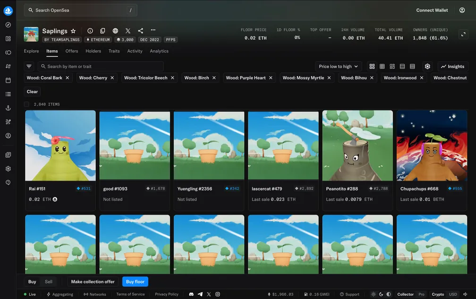
Task: Open the more options ellipsis menu
Action: (x=153, y=31)
